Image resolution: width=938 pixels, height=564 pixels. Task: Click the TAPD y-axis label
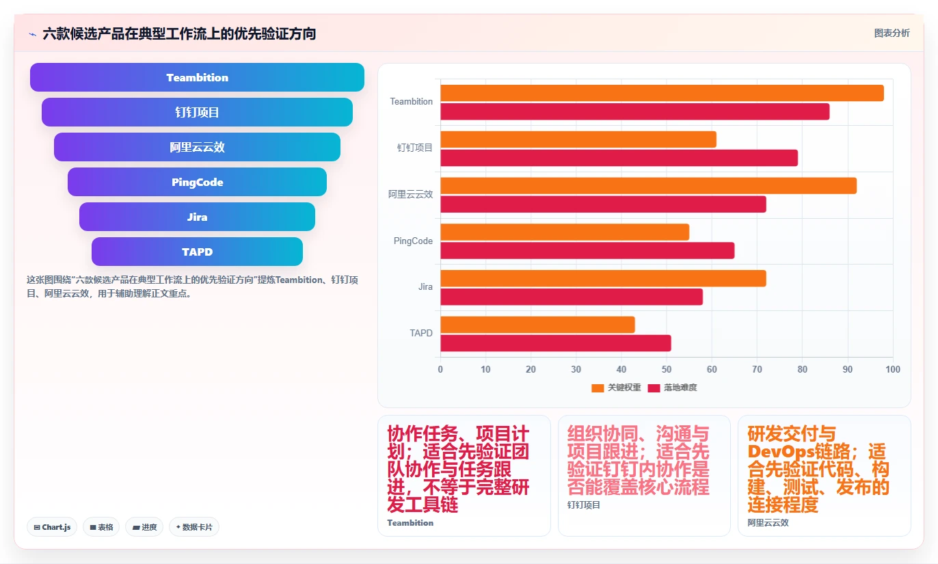point(421,334)
